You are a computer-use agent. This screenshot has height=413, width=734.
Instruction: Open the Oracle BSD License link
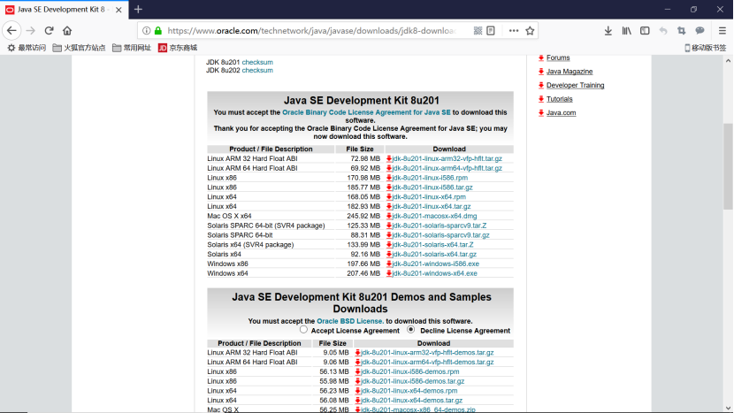pyautogui.click(x=350, y=321)
